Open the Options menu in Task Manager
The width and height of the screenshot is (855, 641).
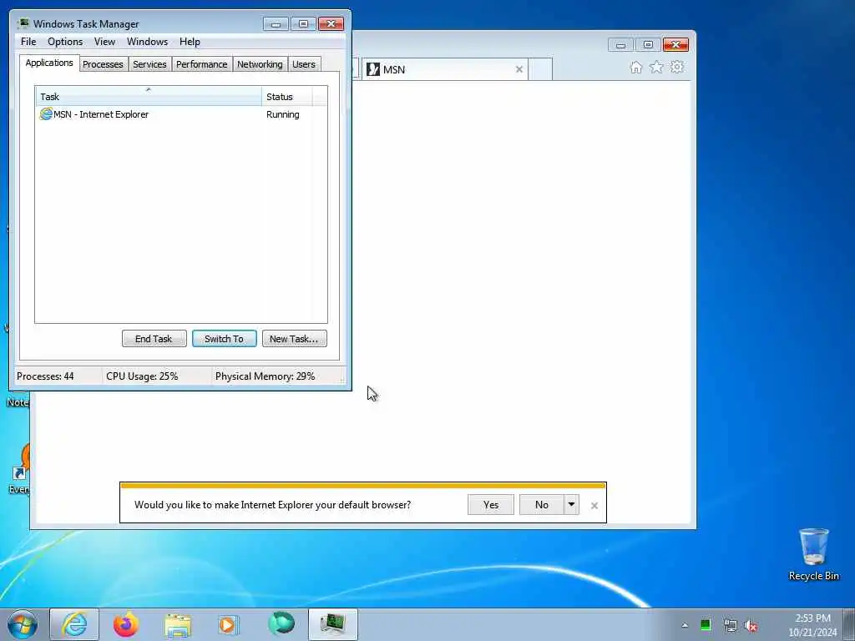pos(65,42)
